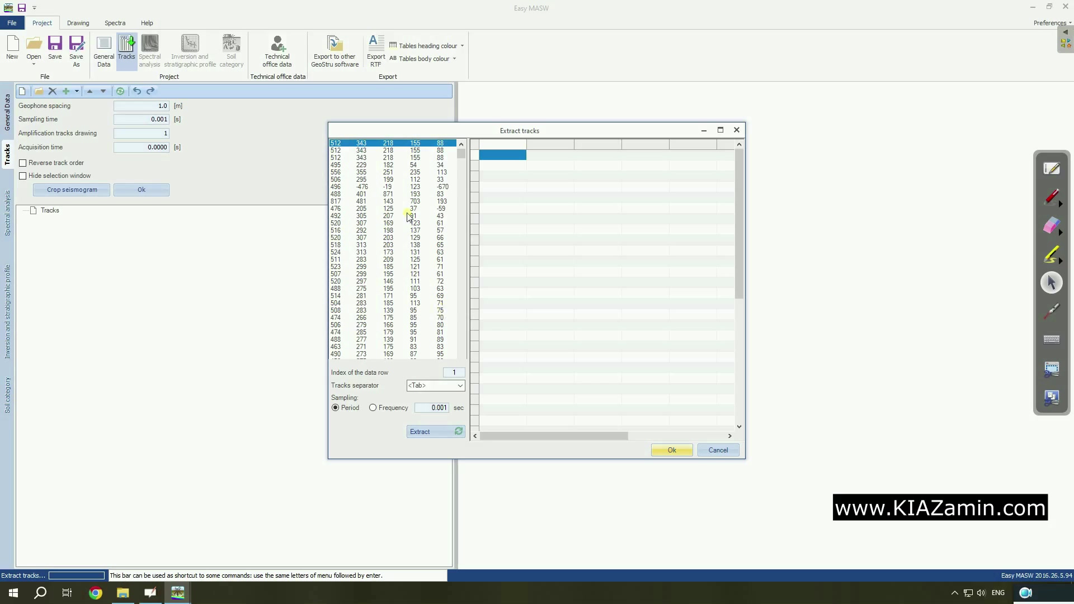This screenshot has width=1074, height=604.
Task: Select the red pen annotation tool
Action: point(1051,197)
